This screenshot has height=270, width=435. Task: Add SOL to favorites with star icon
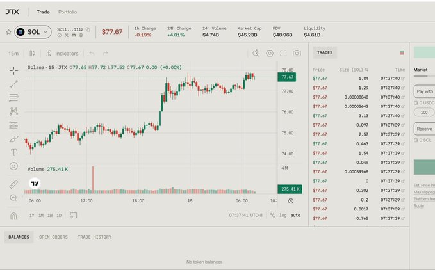pyautogui.click(x=8, y=32)
